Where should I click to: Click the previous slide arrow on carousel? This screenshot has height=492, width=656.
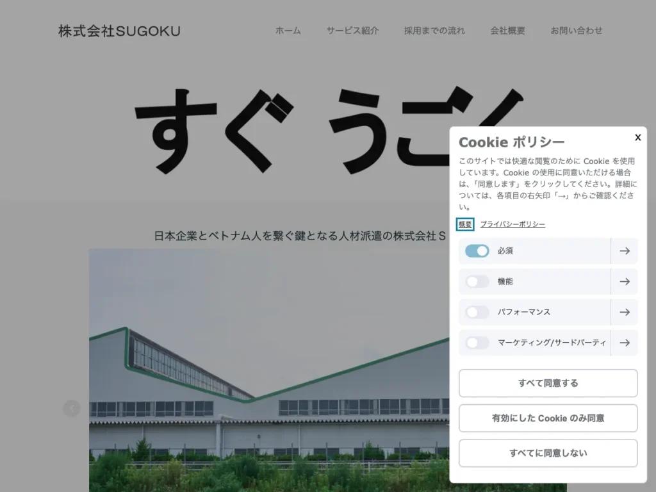pyautogui.click(x=72, y=408)
